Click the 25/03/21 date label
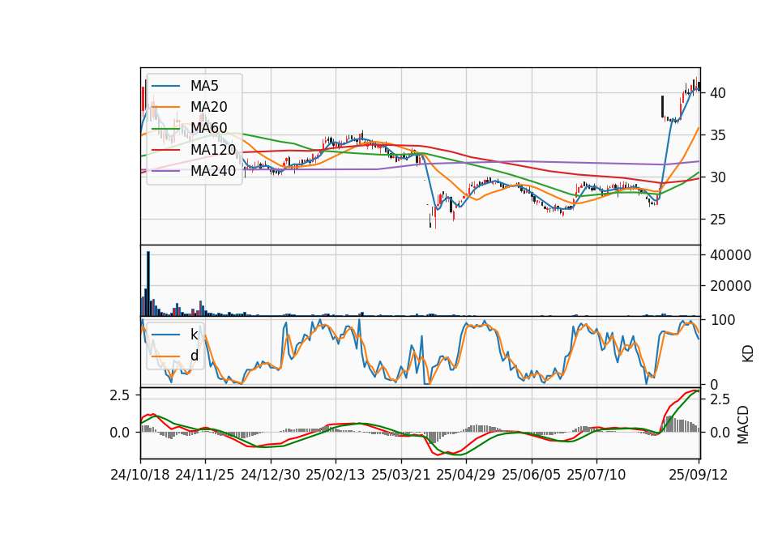This screenshot has width=778, height=559. [401, 475]
